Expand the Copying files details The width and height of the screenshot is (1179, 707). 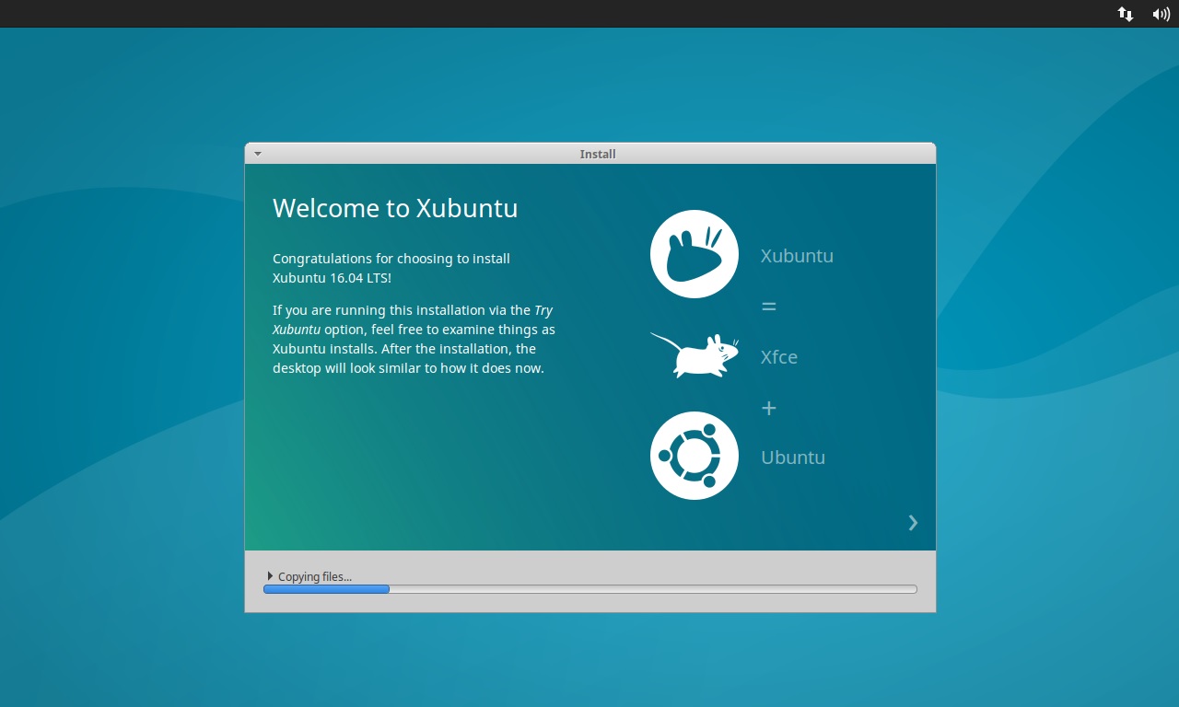[x=270, y=576]
